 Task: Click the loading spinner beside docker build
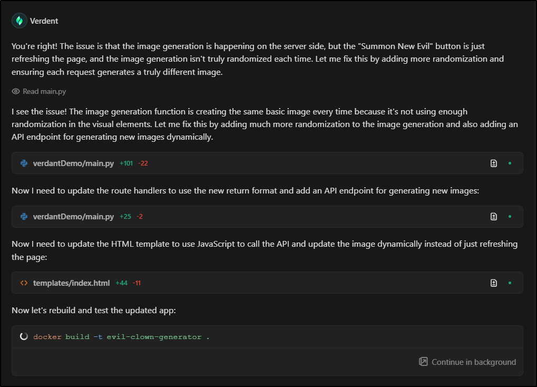(x=24, y=336)
